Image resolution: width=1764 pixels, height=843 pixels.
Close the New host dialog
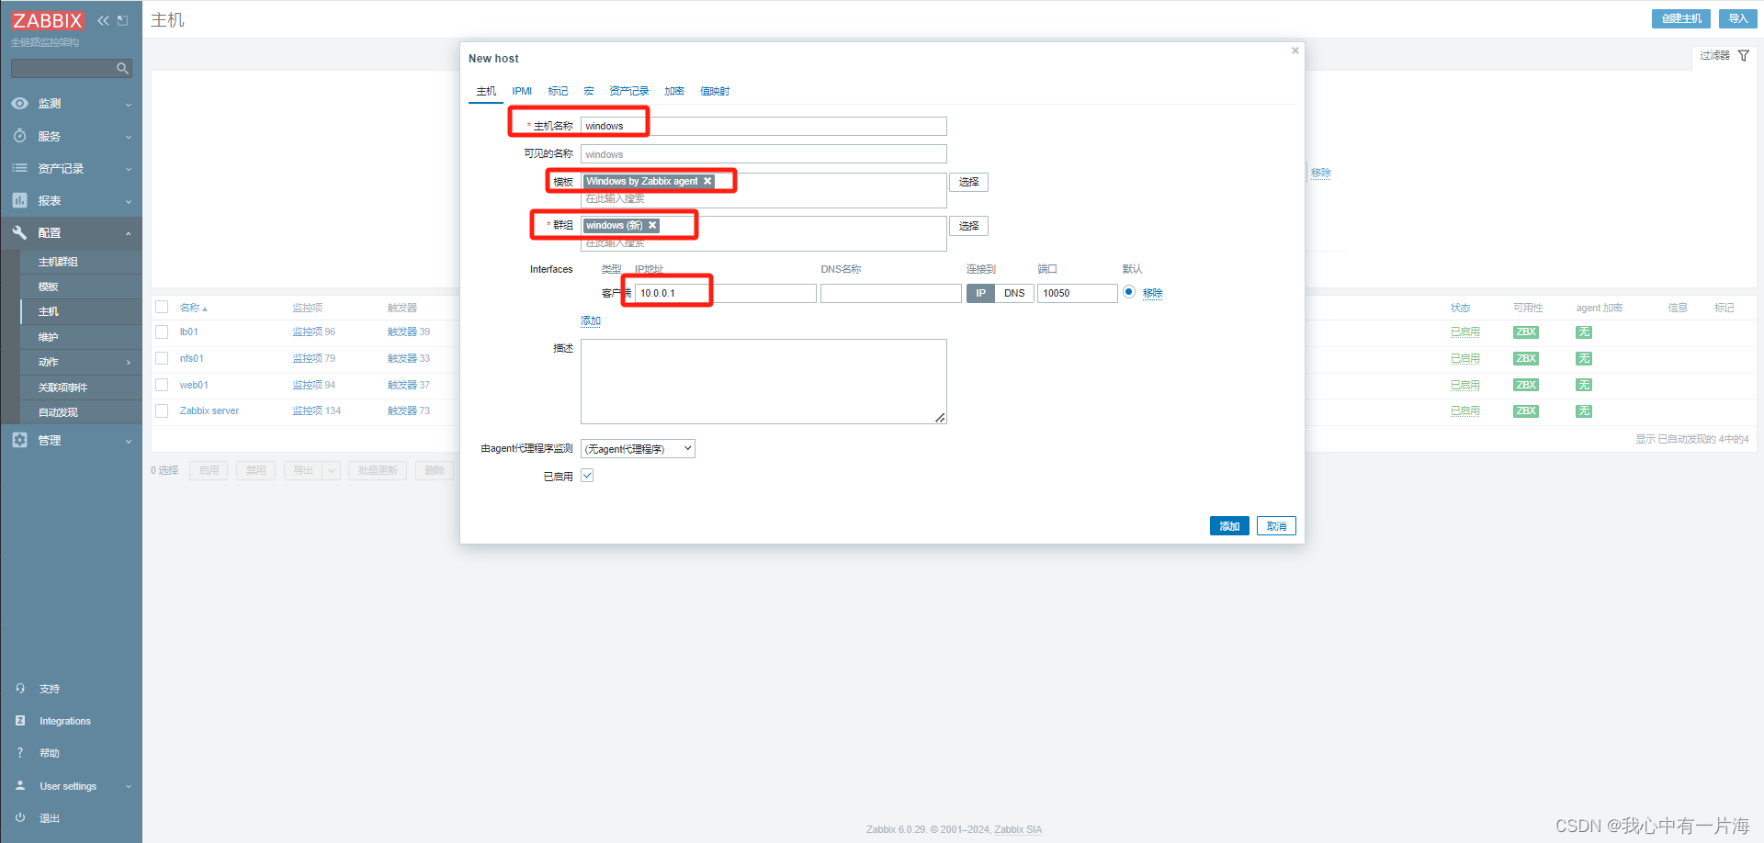point(1295,51)
